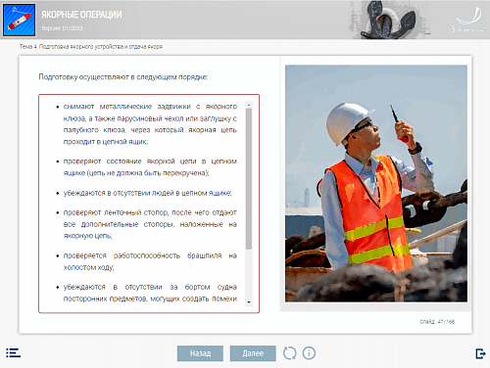
Task: Click the bullet about ленточный стопор
Action: click(x=150, y=224)
